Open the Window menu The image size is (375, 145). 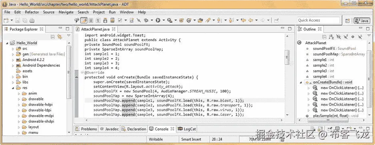pyautogui.click(x=127, y=12)
